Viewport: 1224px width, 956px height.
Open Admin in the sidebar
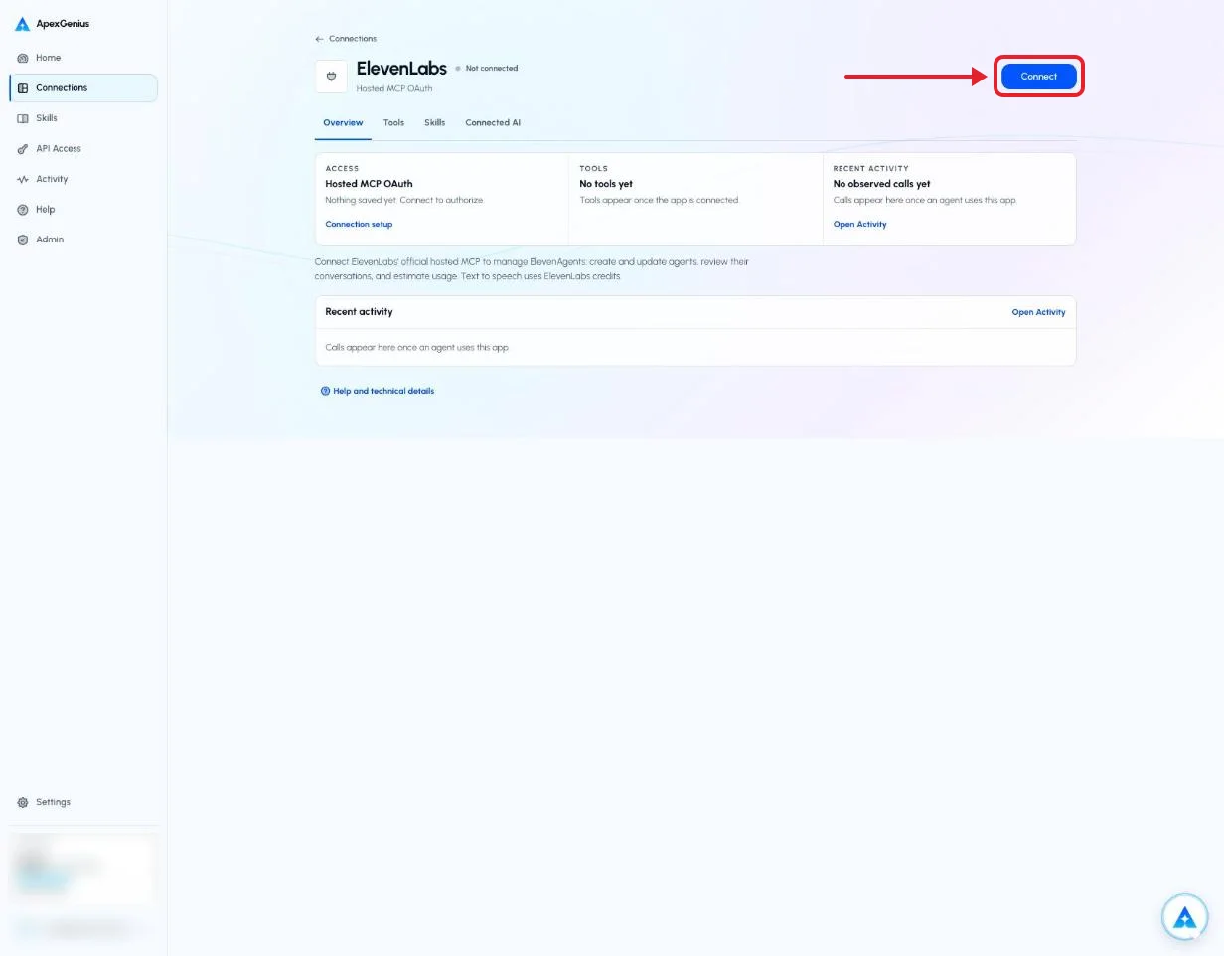tap(83, 239)
